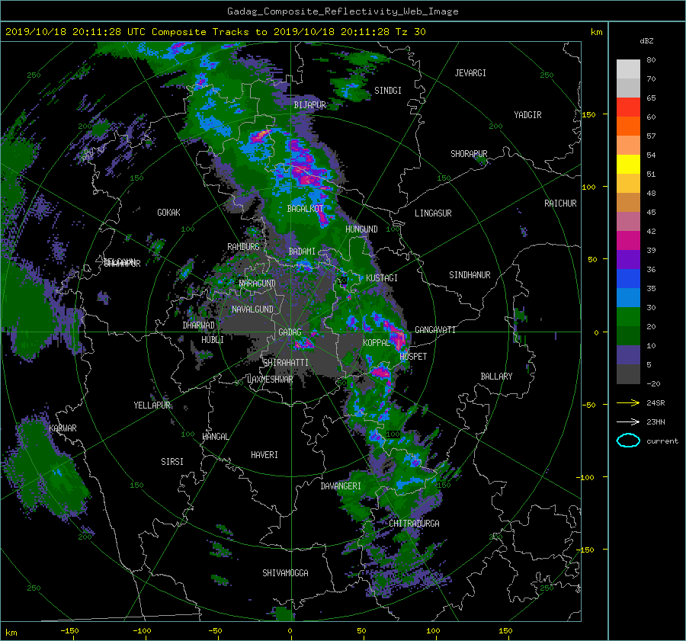Click the gray -20 to 5 dBZ swatch

[628, 374]
